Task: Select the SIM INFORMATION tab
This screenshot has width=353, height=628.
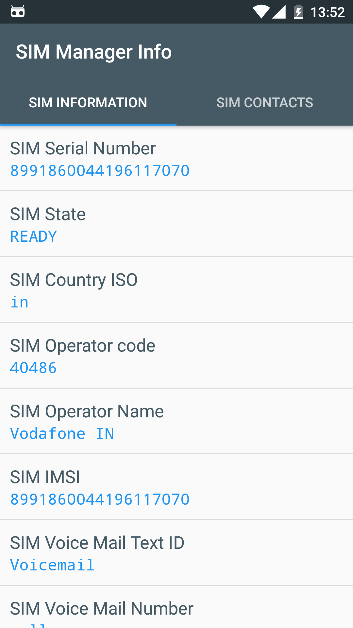Action: 88,103
